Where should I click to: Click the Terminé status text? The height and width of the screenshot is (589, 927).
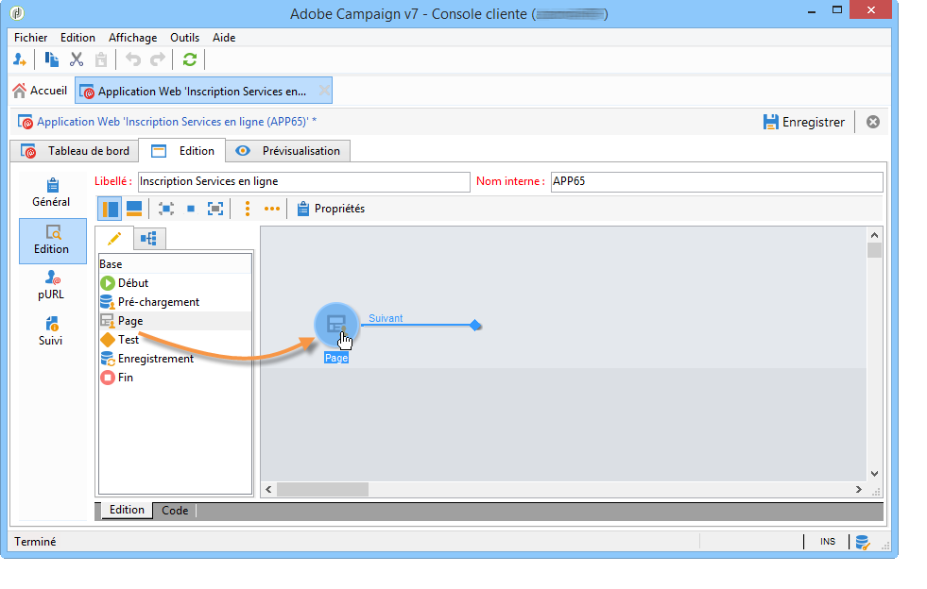pyautogui.click(x=36, y=542)
